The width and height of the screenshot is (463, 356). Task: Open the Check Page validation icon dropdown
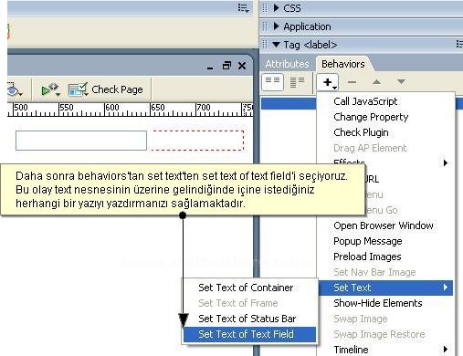[79, 89]
